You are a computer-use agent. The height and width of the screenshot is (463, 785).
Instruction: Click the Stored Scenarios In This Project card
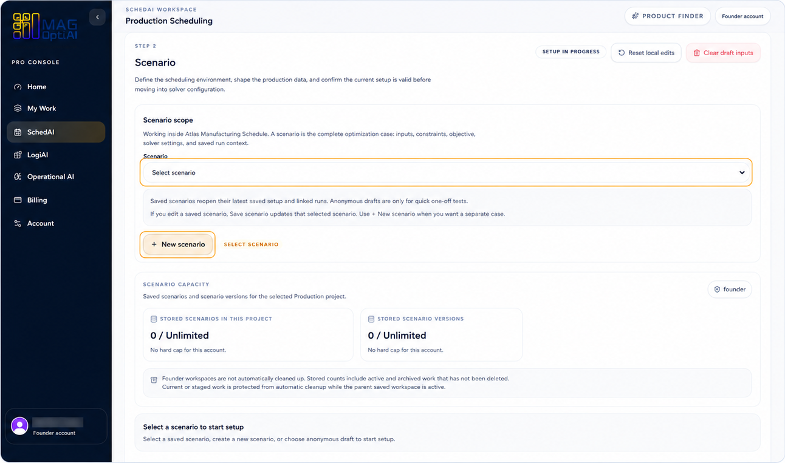(x=248, y=334)
